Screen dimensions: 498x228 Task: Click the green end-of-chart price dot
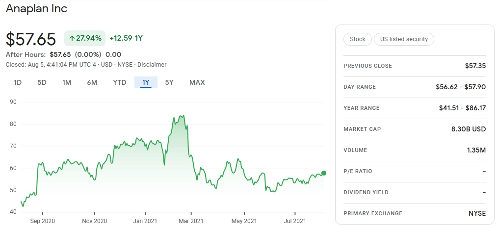pyautogui.click(x=324, y=173)
